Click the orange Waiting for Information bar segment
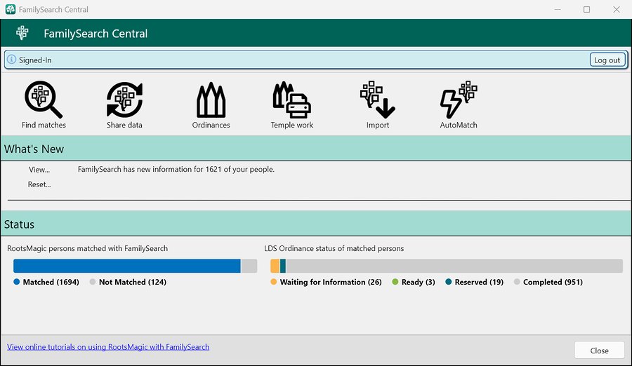 tap(275, 266)
